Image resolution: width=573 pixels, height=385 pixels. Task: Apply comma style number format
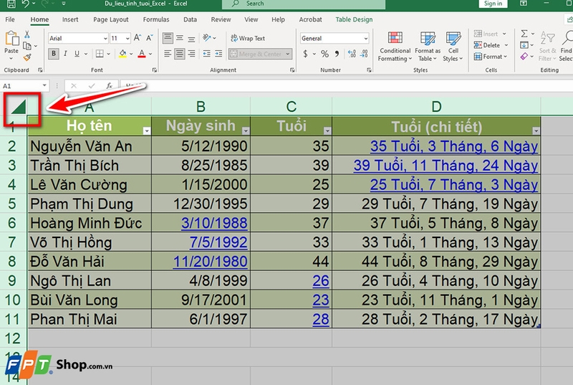pos(337,54)
